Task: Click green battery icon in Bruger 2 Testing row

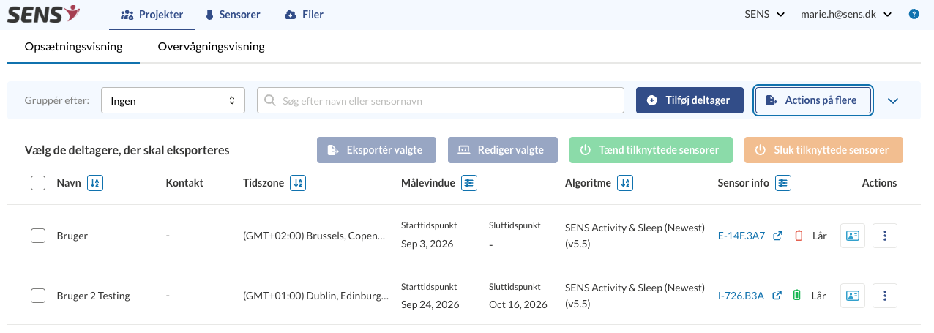Action: pos(797,296)
